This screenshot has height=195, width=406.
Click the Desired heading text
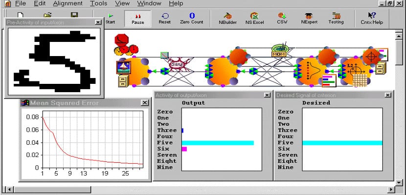[316, 103]
